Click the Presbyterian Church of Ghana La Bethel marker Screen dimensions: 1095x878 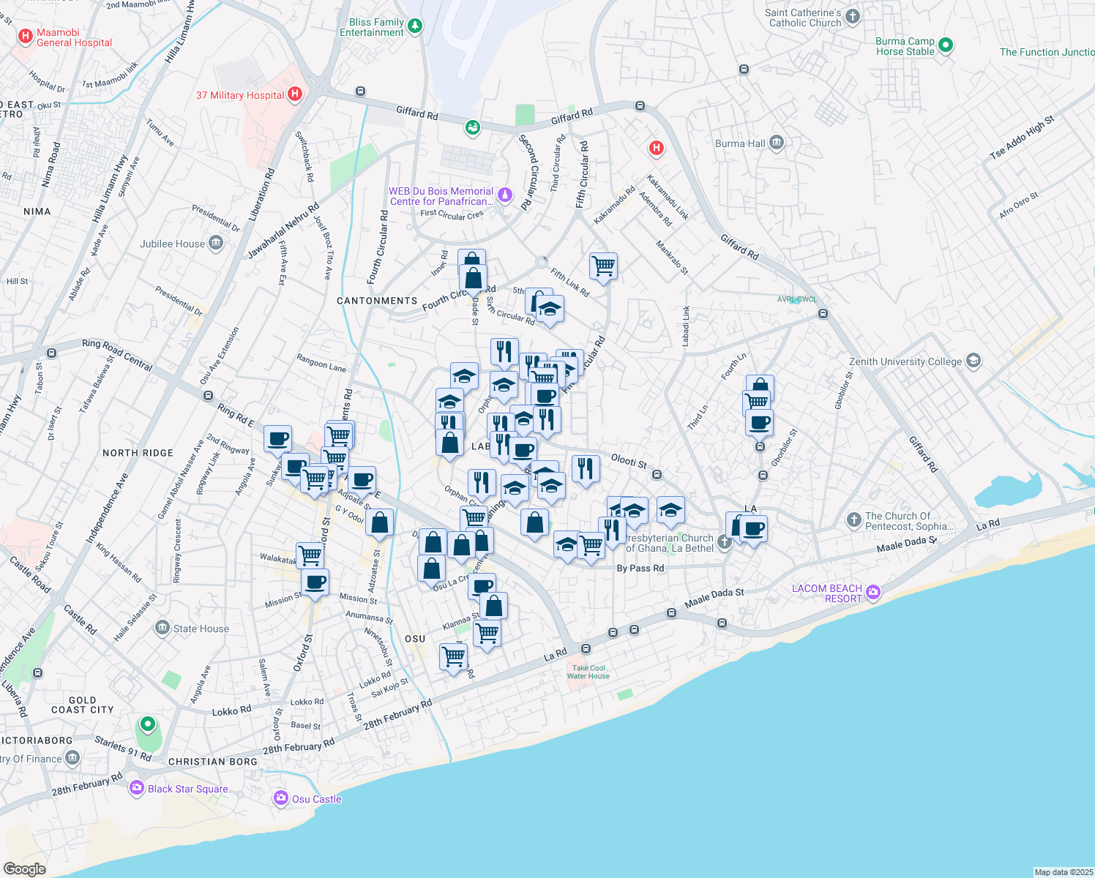pyautogui.click(x=723, y=541)
